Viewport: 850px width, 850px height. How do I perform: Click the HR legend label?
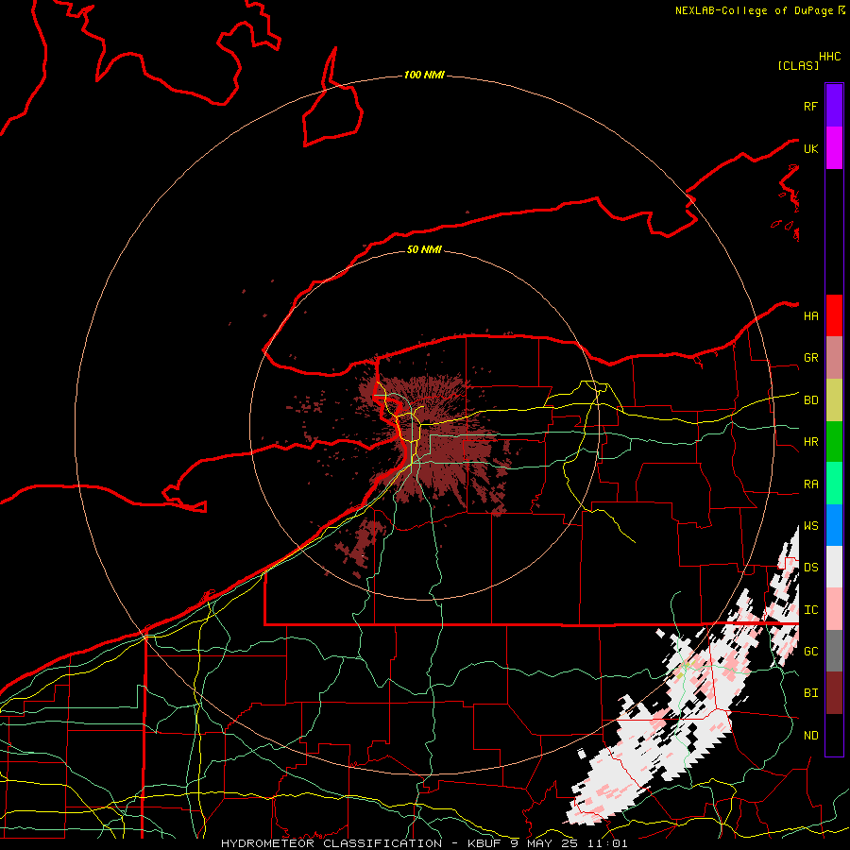810,442
